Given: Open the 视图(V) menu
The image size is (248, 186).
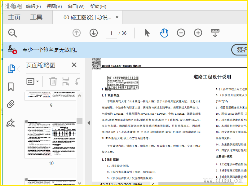Looking at the screenshot, I should (x=54, y=6).
